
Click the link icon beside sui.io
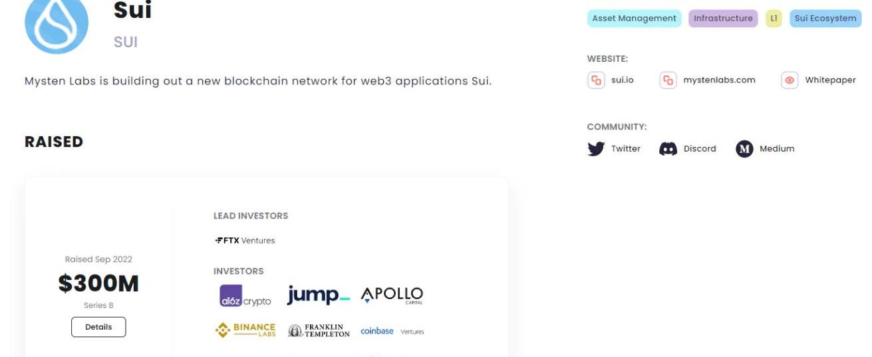click(x=596, y=80)
